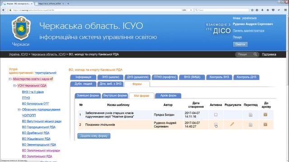This screenshot has width=289, height=162.
Task: Collapse the Міністерство освіти і науки tree node
Action: 10,79
